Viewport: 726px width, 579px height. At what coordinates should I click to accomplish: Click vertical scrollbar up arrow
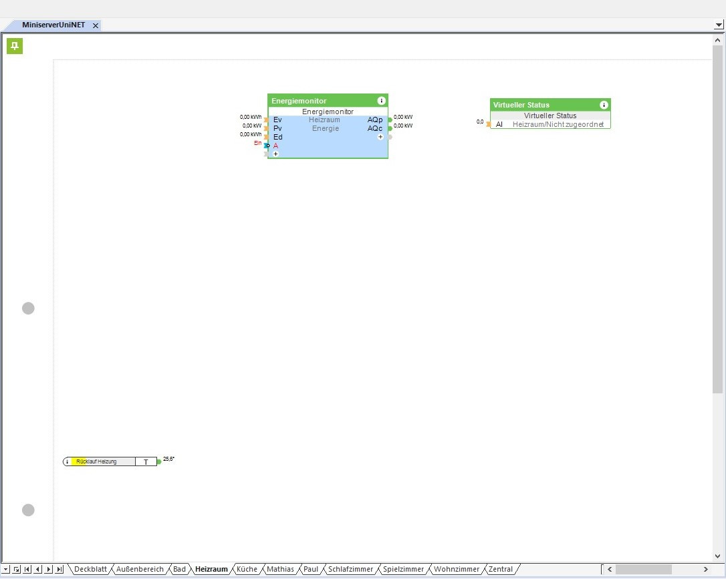(x=718, y=40)
